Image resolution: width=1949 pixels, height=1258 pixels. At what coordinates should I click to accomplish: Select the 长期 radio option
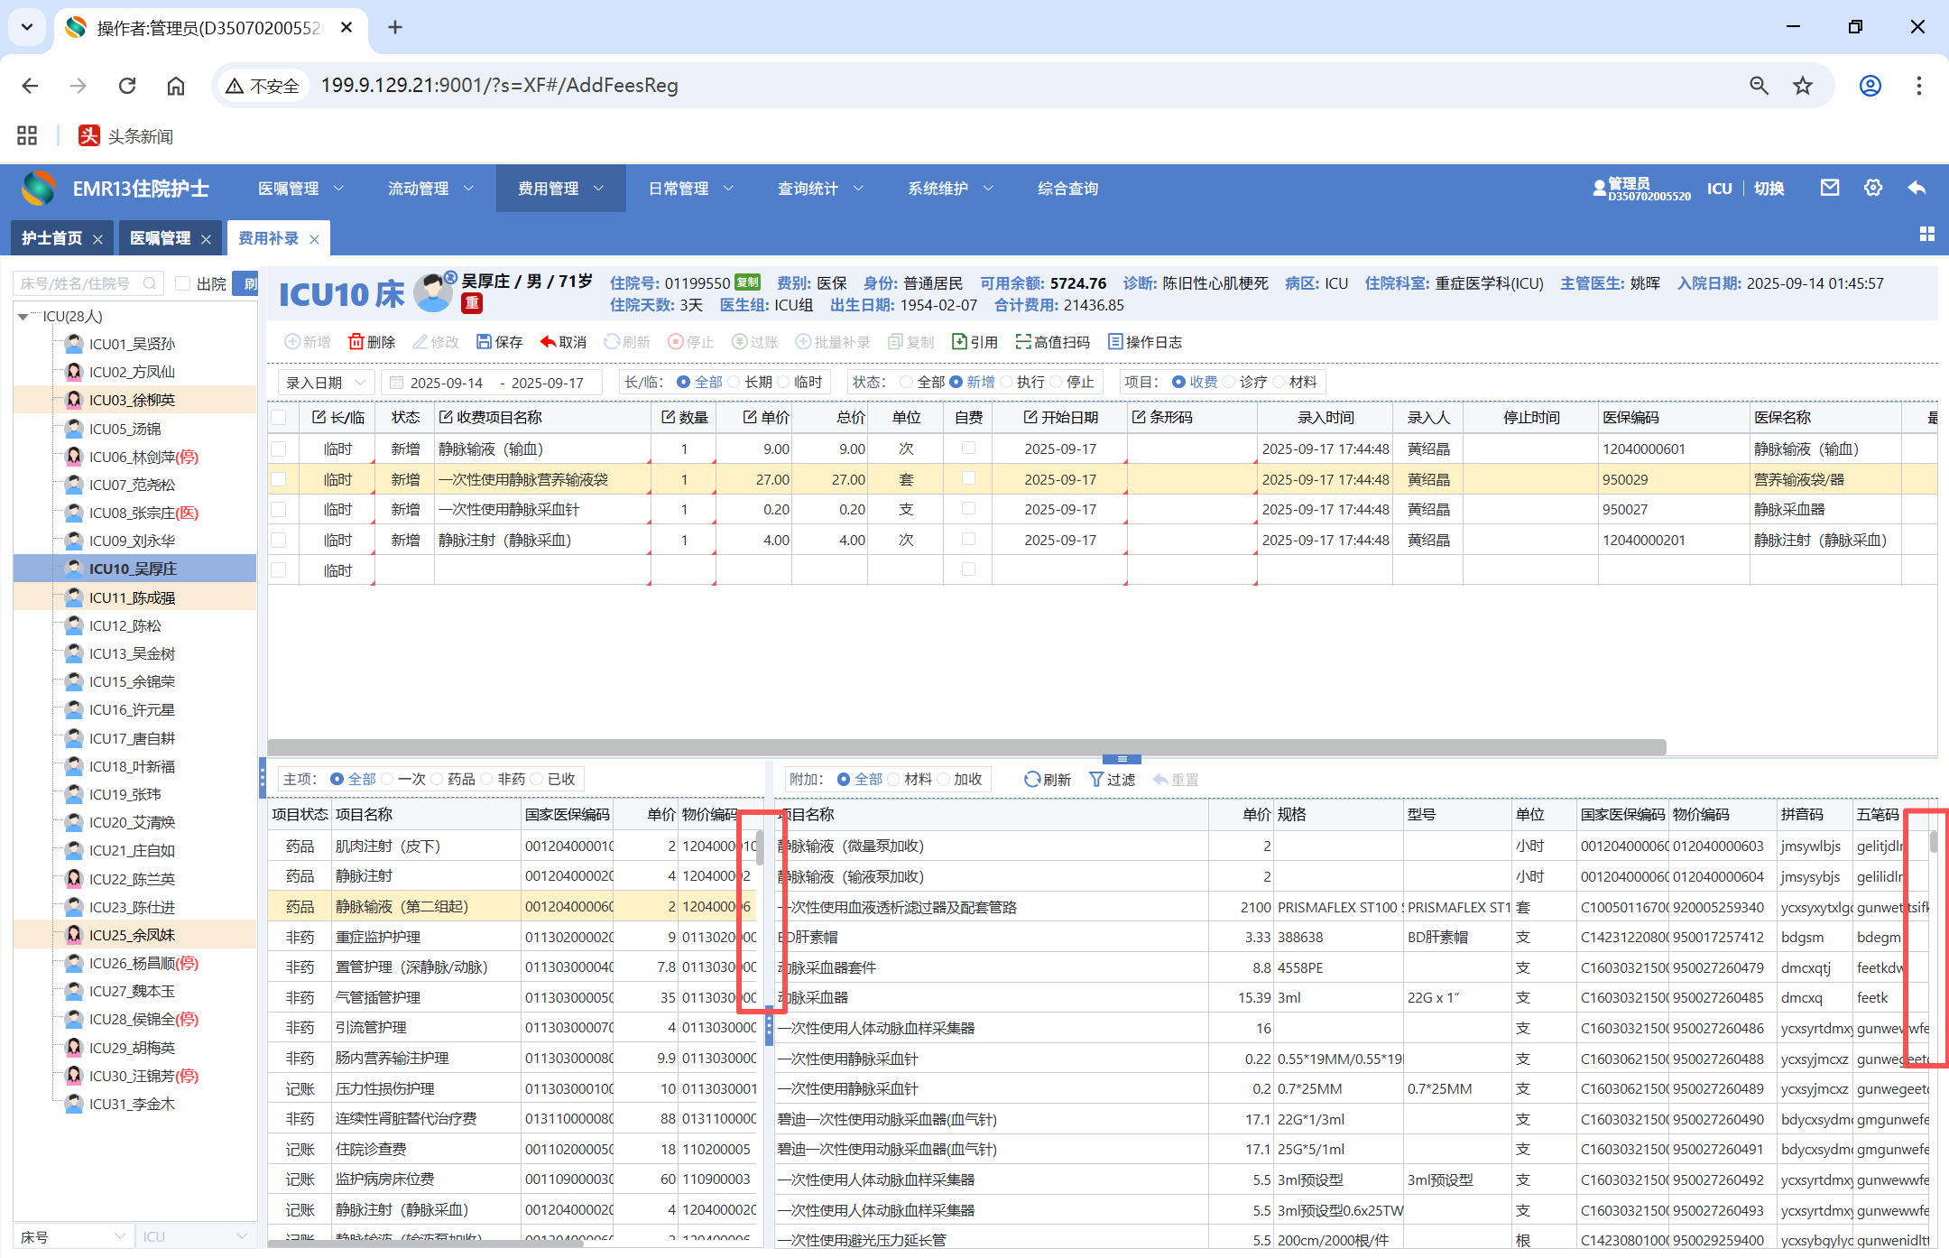click(x=734, y=382)
